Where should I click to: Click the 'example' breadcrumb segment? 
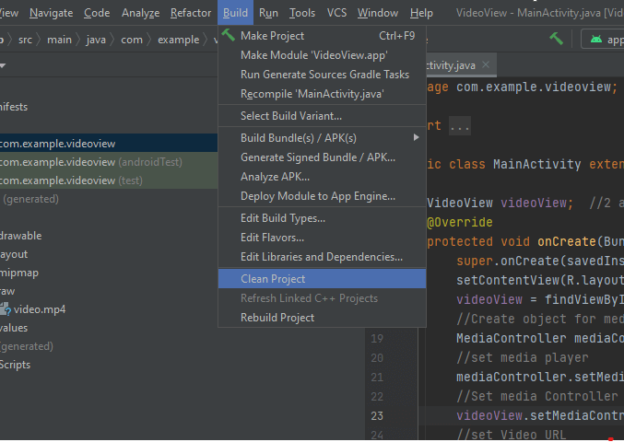coord(177,40)
